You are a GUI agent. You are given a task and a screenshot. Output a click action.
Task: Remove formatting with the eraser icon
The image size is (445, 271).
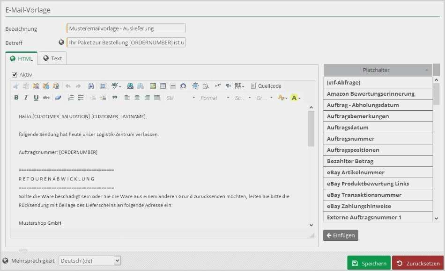(x=58, y=98)
